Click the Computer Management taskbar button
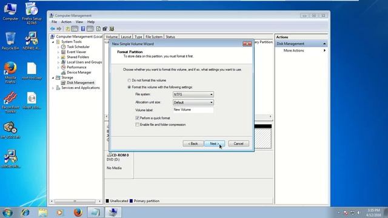The height and width of the screenshot is (218, 388). point(113,213)
